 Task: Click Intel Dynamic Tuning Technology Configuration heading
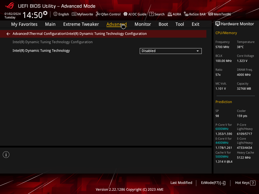[53, 42]
